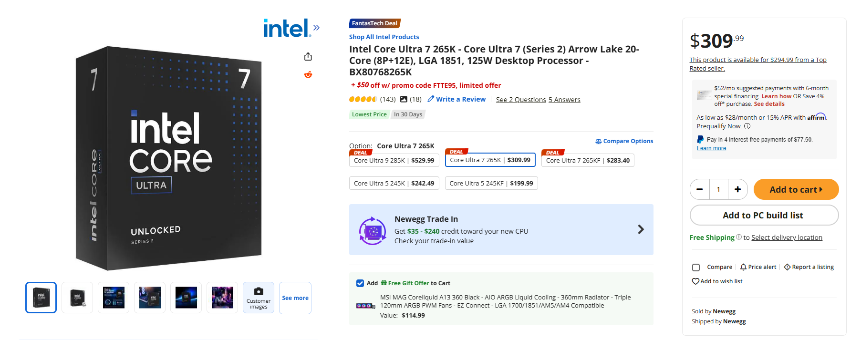
Task: Switch to the In 30 Days price tab
Action: tap(408, 114)
